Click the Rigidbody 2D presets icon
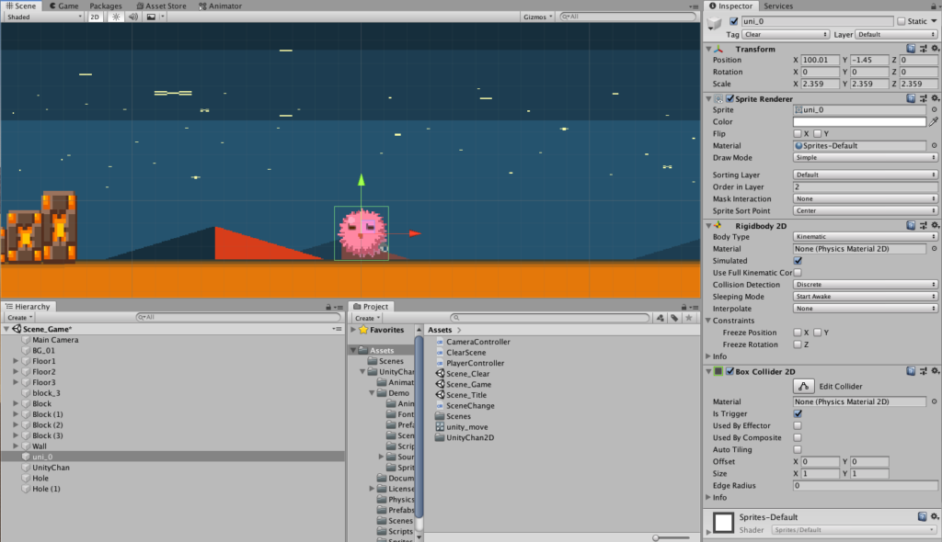Screen dimensions: 942x542 tap(923, 225)
